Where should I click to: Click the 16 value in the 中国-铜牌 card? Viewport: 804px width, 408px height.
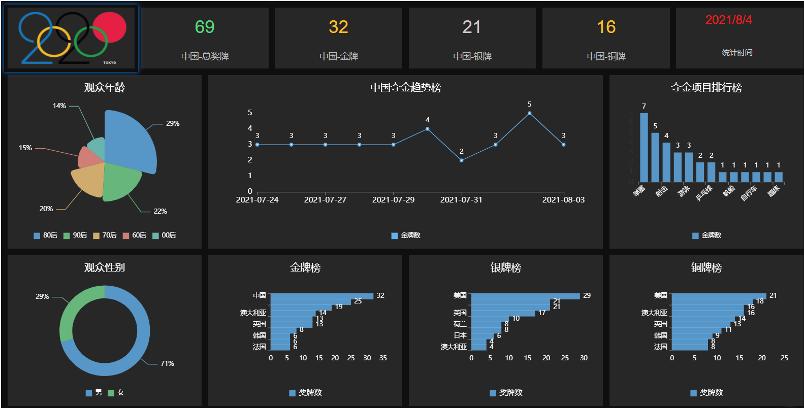[x=606, y=27]
